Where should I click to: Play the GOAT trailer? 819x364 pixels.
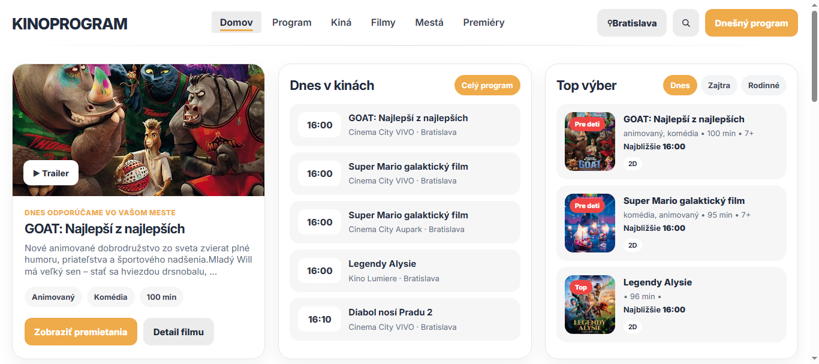point(51,173)
